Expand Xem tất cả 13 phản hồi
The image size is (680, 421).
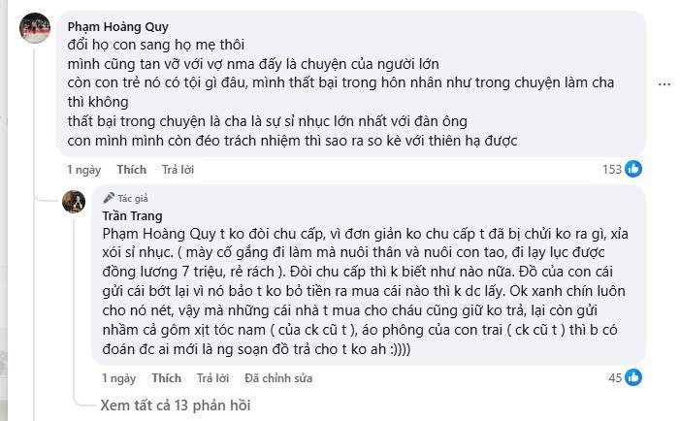click(x=175, y=405)
